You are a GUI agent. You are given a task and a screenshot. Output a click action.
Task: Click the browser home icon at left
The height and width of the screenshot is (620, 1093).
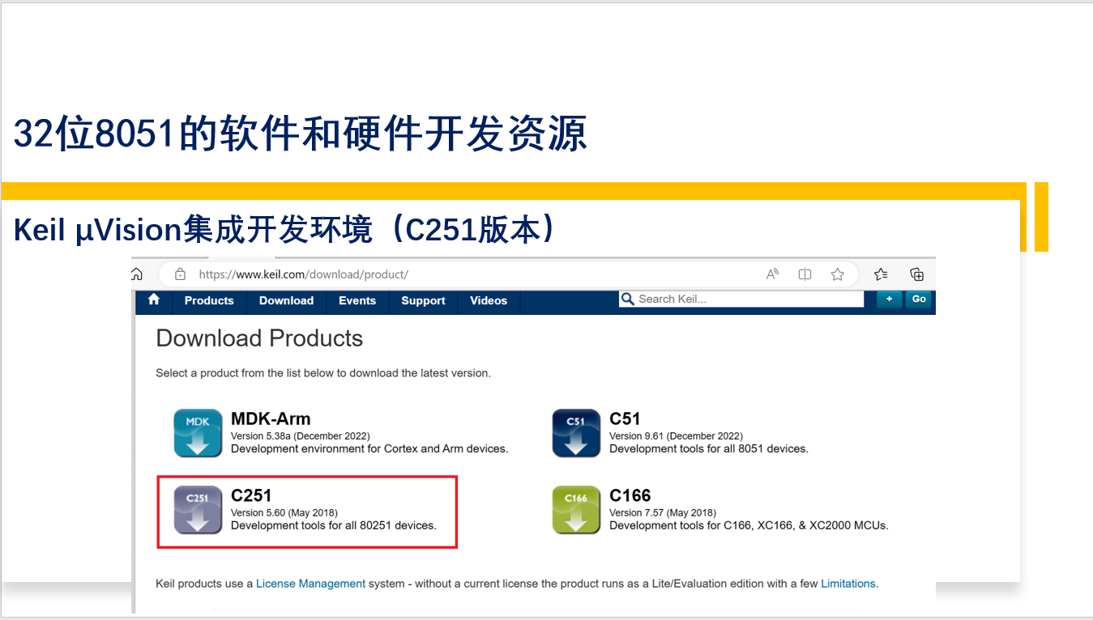(x=137, y=274)
